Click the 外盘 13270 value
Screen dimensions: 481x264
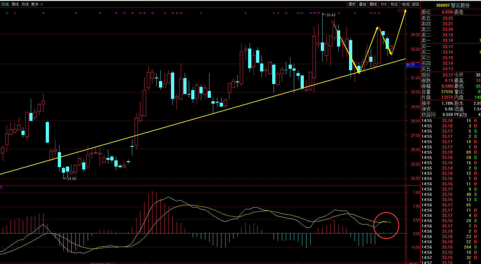pos(447,97)
